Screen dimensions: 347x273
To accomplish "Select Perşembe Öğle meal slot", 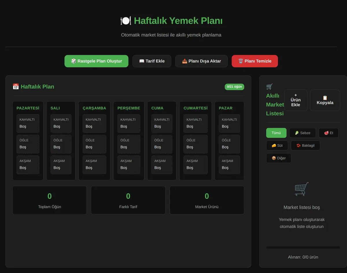I will (129, 144).
